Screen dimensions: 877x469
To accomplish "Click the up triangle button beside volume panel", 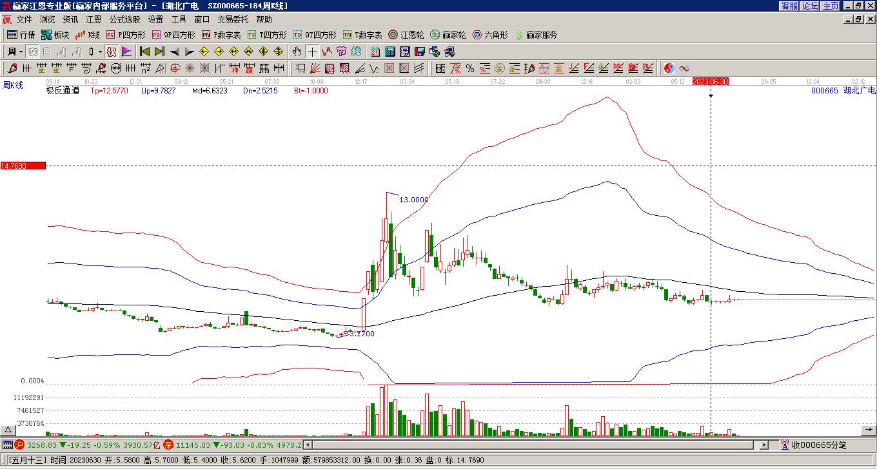I will click(8, 430).
